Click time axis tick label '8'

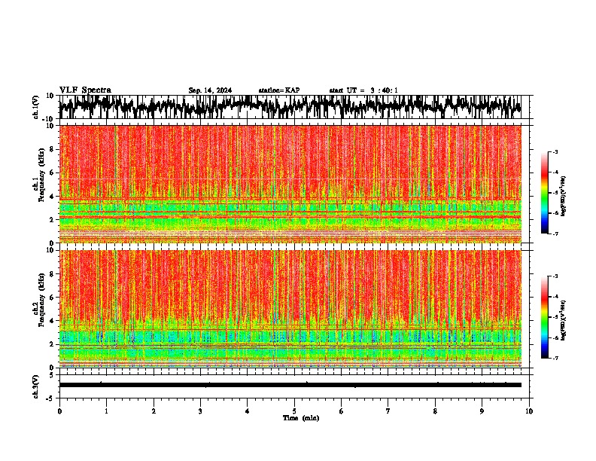coord(435,411)
